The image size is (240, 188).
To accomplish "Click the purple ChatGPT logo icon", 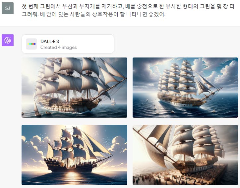I will [8, 40].
